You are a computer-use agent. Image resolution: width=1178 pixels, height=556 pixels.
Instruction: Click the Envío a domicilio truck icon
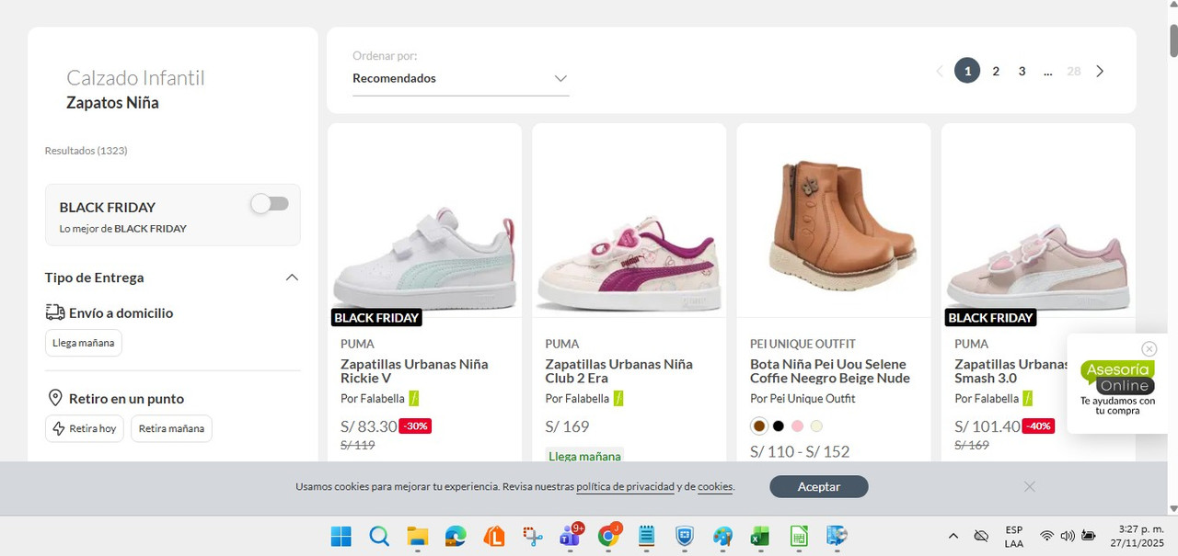point(55,312)
